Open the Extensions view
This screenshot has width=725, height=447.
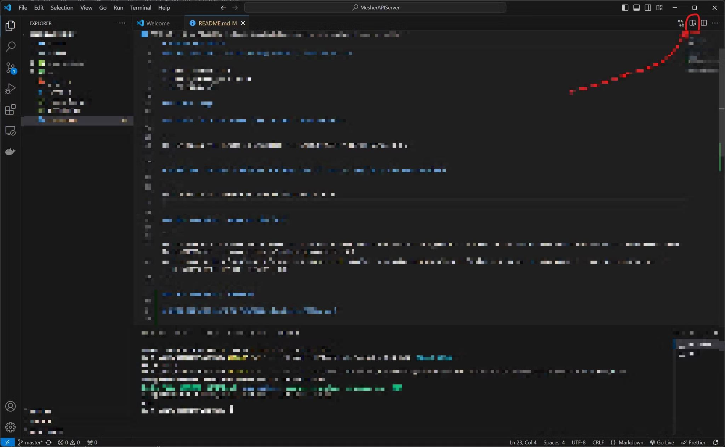pos(11,110)
